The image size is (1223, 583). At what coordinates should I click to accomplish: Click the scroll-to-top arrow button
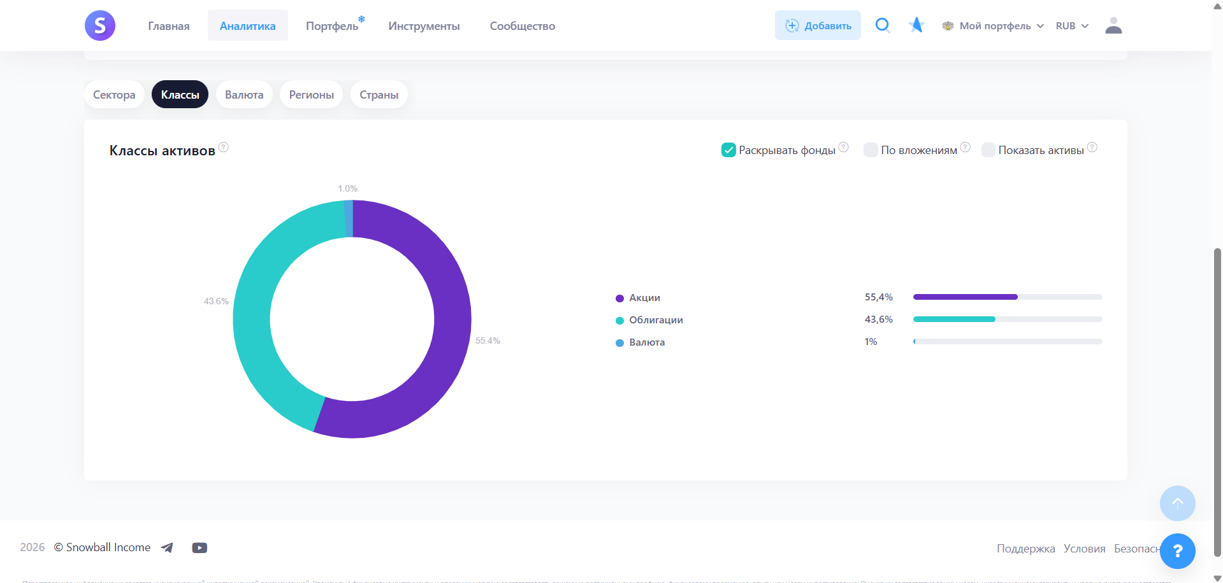[x=1177, y=503]
